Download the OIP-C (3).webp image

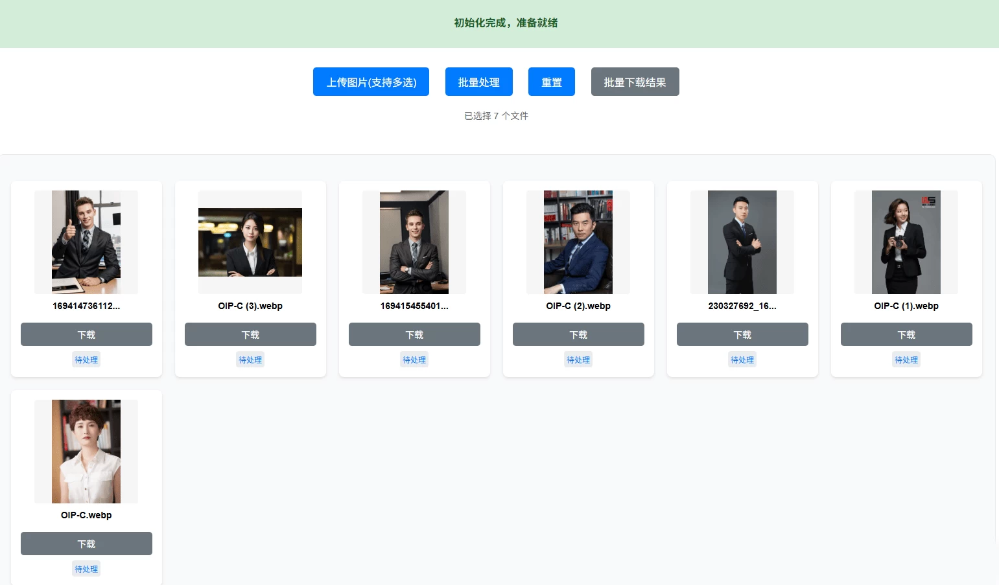pos(250,334)
